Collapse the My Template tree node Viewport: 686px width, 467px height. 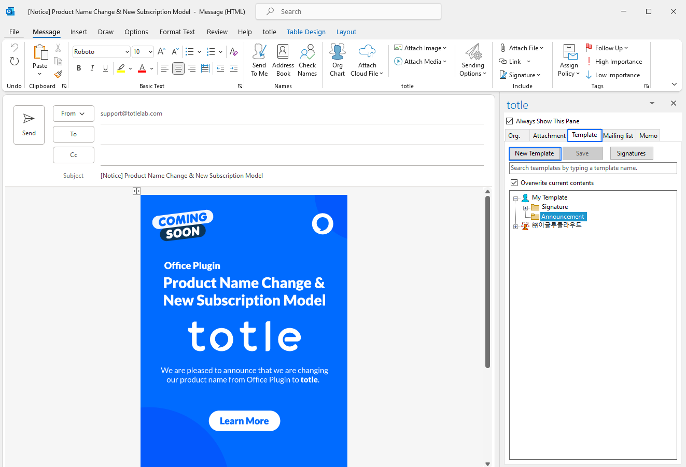pyautogui.click(x=515, y=198)
